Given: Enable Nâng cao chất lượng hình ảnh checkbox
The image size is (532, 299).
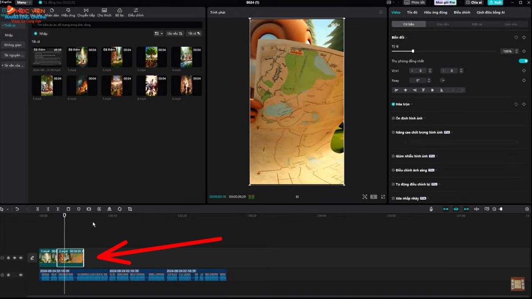Looking at the screenshot, I should click(x=393, y=132).
